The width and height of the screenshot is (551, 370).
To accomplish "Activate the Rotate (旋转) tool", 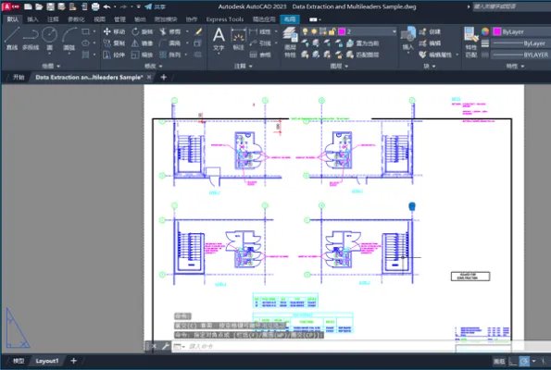I will [x=142, y=31].
